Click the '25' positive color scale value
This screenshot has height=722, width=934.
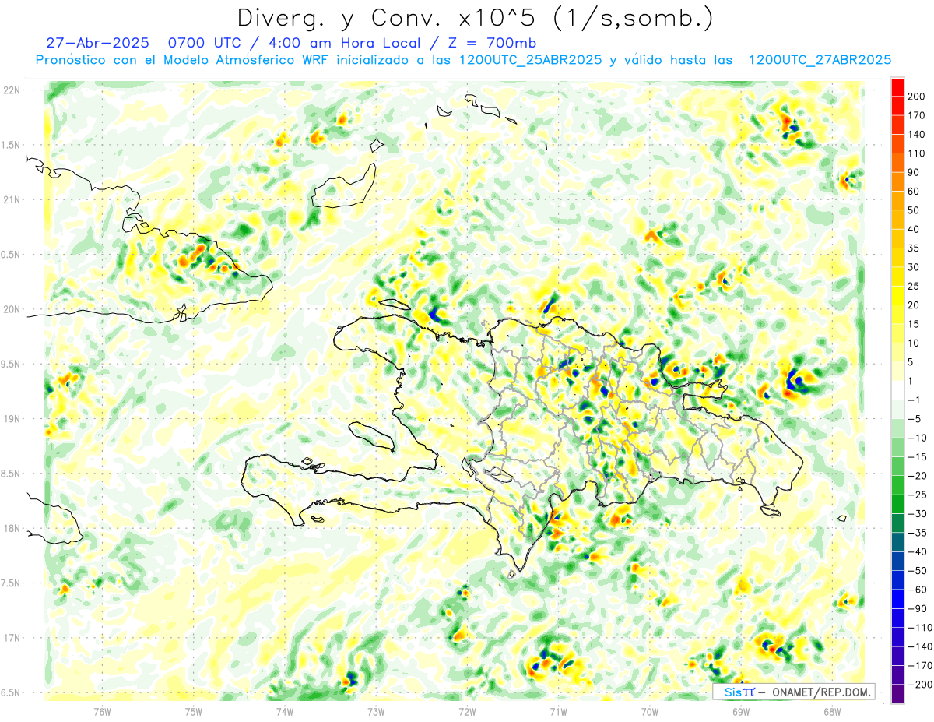[x=915, y=286]
